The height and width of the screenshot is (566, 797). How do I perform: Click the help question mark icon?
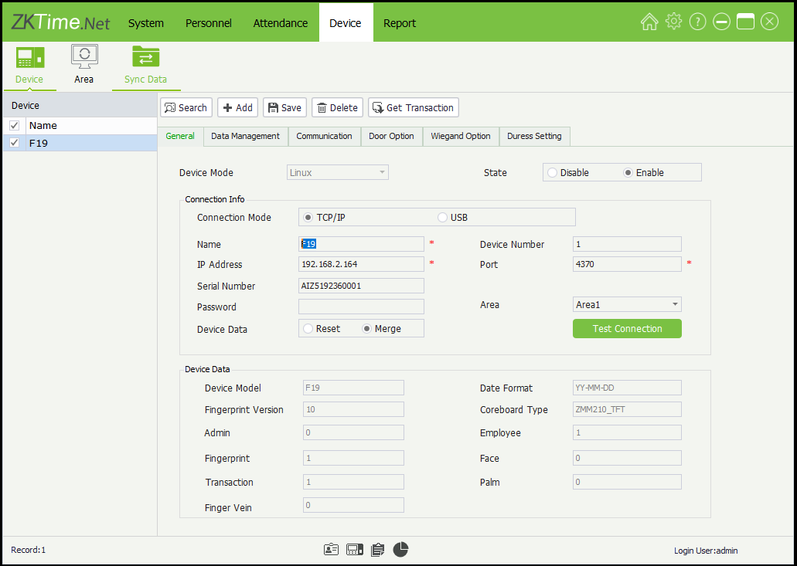pos(697,22)
